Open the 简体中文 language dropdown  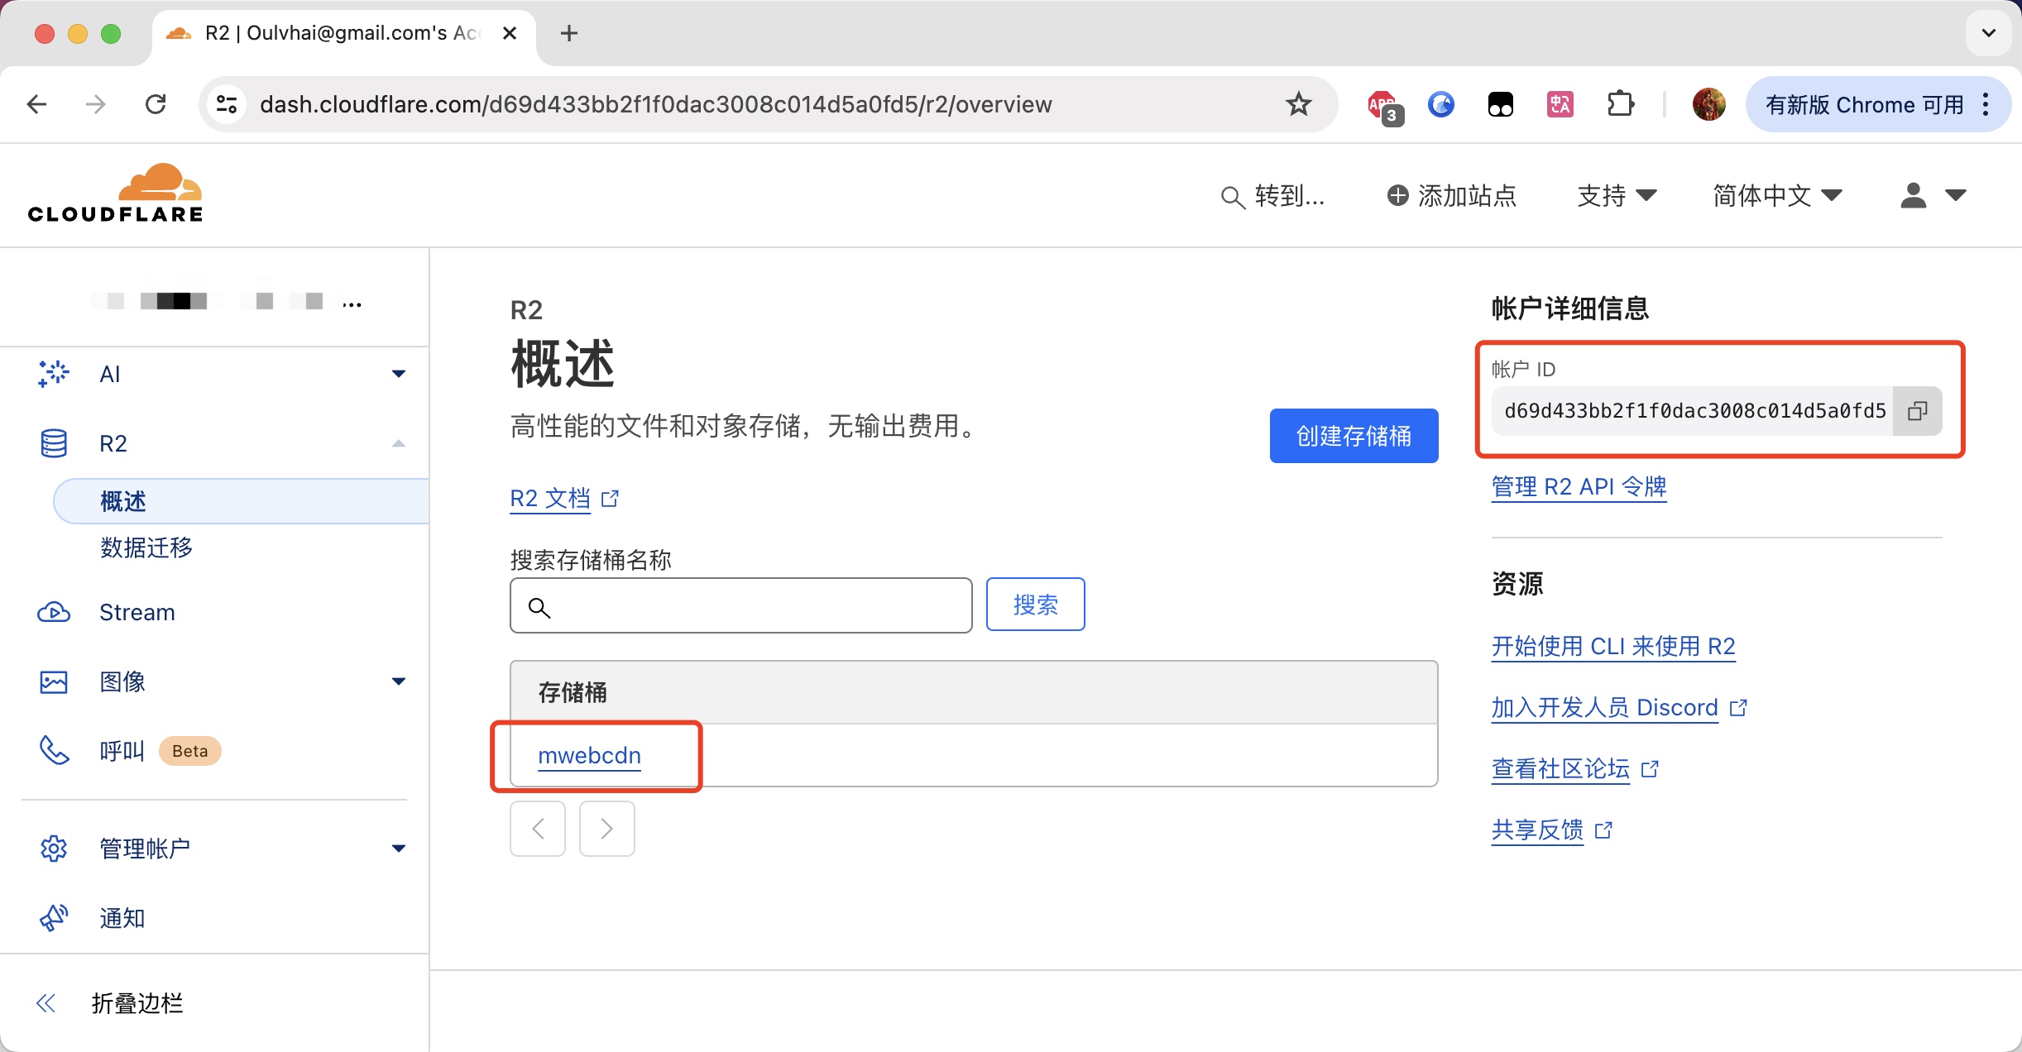[x=1777, y=196]
